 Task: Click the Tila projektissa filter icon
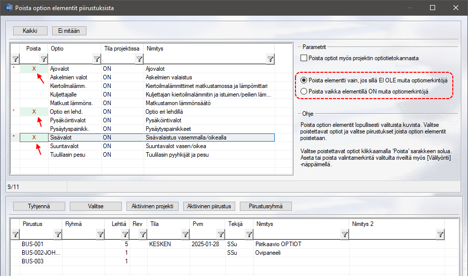click(139, 60)
